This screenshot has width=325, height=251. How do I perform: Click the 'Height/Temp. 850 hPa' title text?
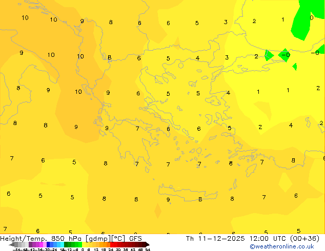point(42,239)
